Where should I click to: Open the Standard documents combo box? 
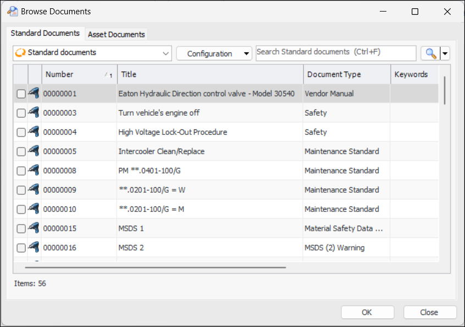(92, 53)
